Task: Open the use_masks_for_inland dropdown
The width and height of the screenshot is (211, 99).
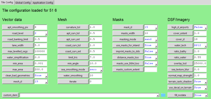Action: (156, 45)
